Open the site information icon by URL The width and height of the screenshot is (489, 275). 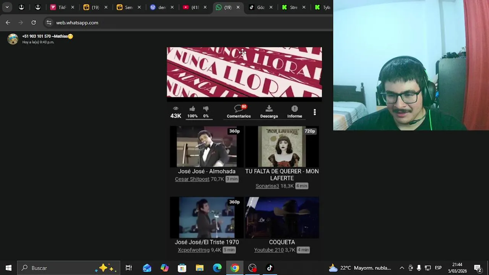click(x=49, y=23)
